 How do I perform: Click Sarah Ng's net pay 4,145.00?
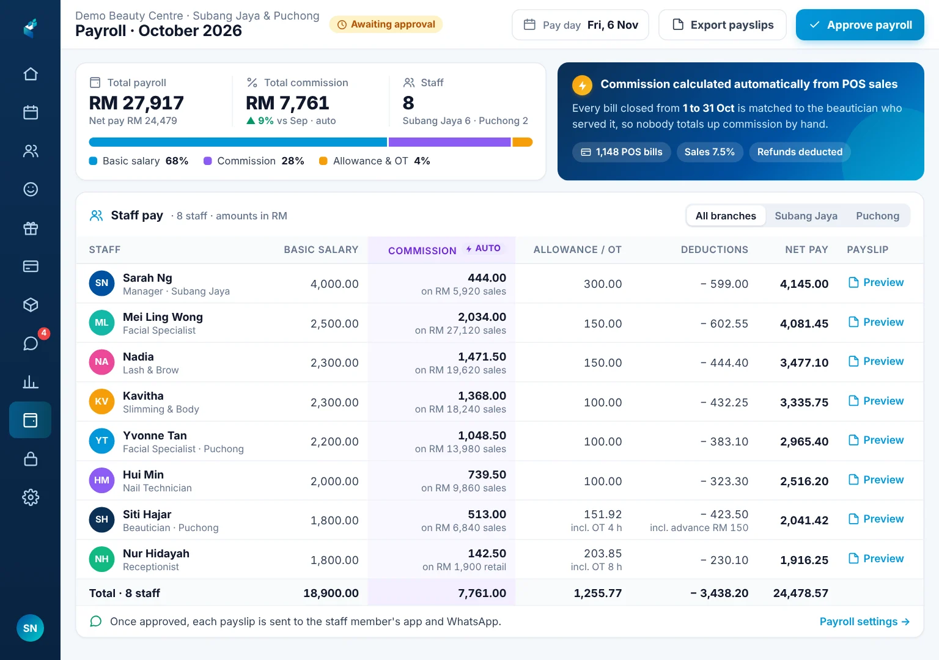(x=804, y=284)
